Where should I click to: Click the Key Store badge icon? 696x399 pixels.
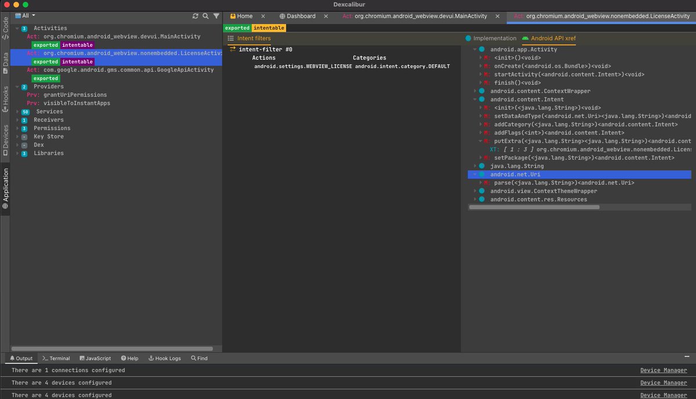pos(24,137)
